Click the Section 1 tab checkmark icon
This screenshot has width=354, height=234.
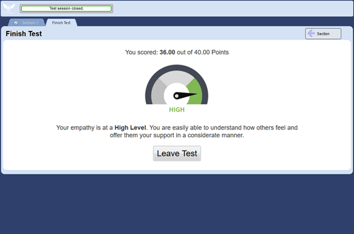click(x=16, y=23)
